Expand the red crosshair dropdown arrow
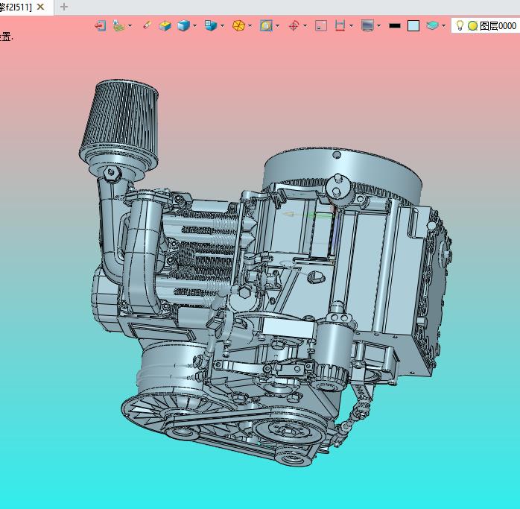520x509 pixels. click(x=305, y=25)
